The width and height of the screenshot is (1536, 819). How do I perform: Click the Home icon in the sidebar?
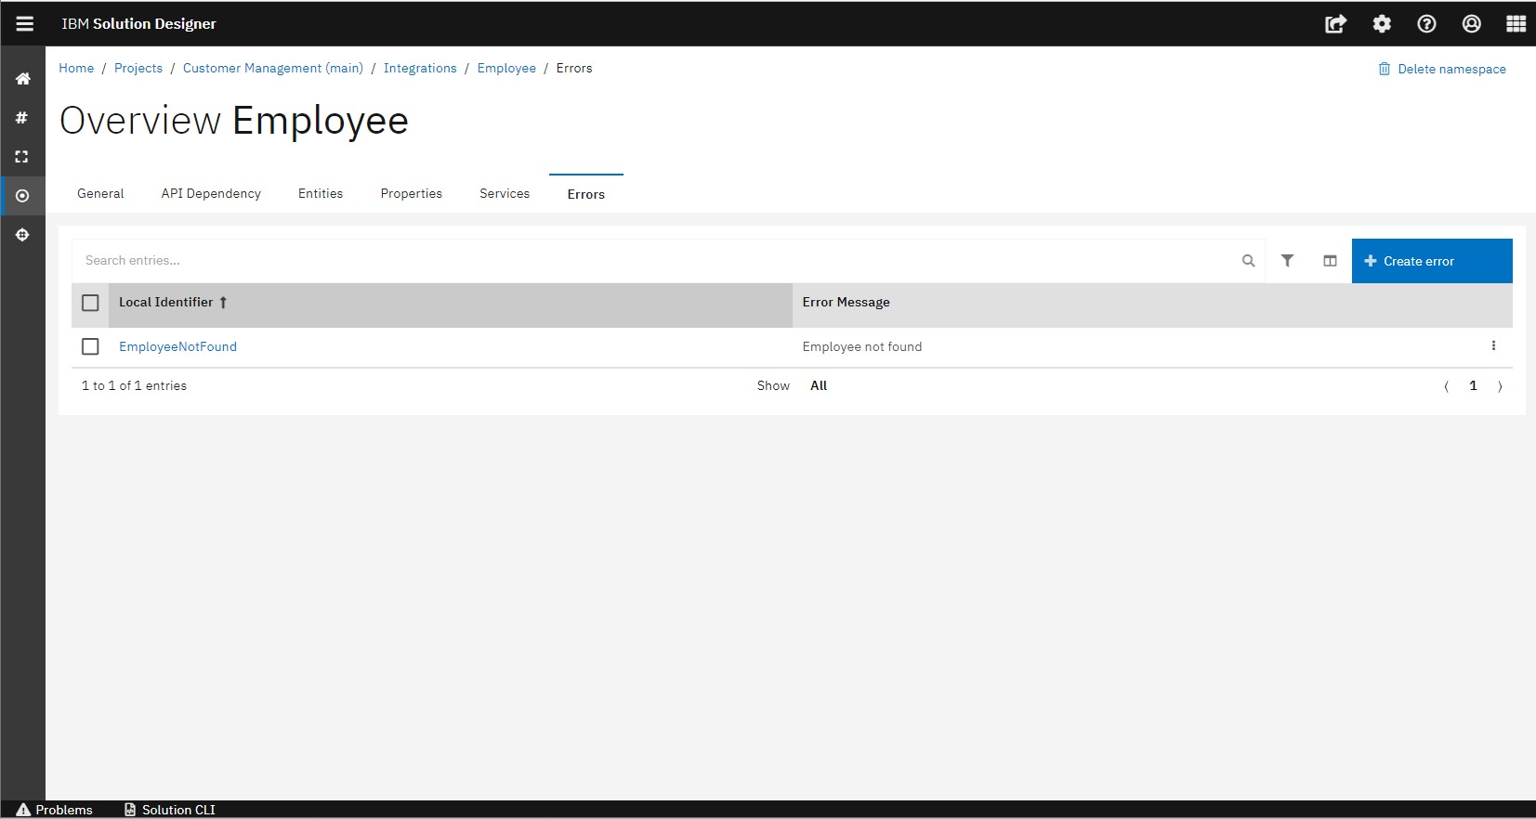pos(23,79)
